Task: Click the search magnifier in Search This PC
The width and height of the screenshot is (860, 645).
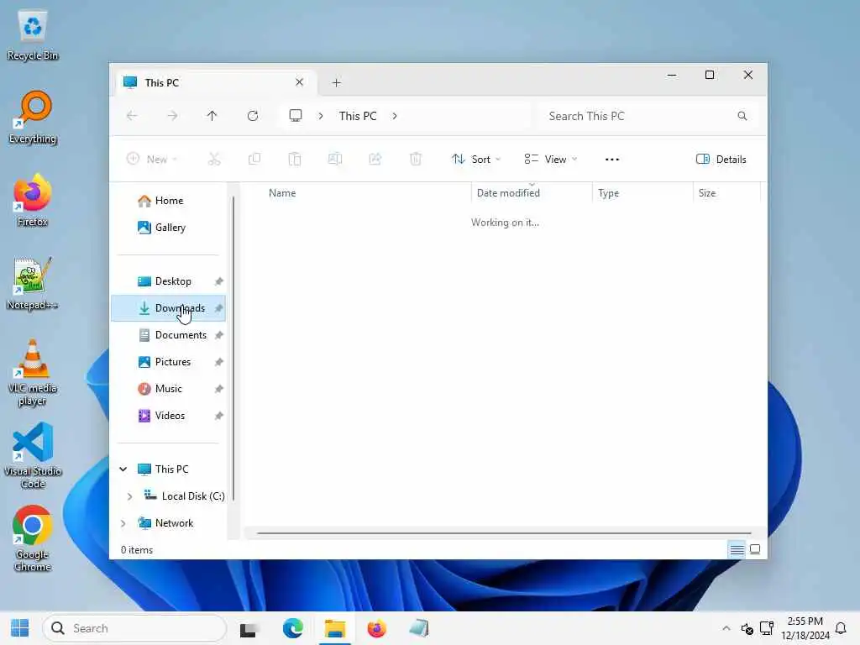Action: coord(742,116)
